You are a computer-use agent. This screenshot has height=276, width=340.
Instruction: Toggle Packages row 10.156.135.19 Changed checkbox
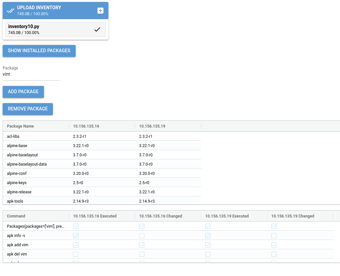pyautogui.click(x=274, y=226)
